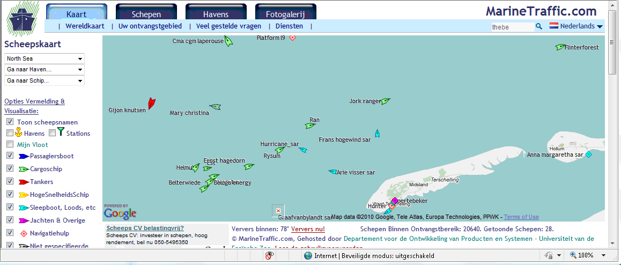Check the Mijn Vloot checkbox
This screenshot has height=265, width=621.
10,144
